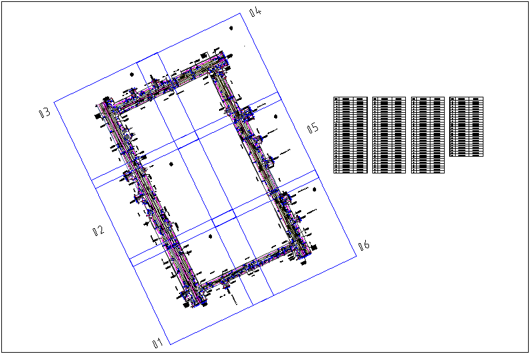Viewport: 530px width, 354px height.
Task: Select the sheet label 02
Action: tap(98, 230)
